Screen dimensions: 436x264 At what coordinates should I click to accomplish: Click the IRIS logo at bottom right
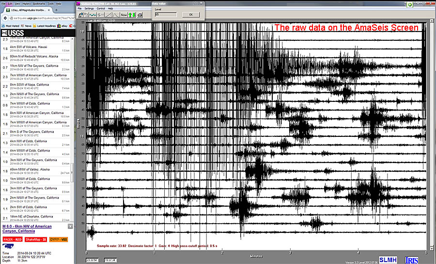coord(411,260)
